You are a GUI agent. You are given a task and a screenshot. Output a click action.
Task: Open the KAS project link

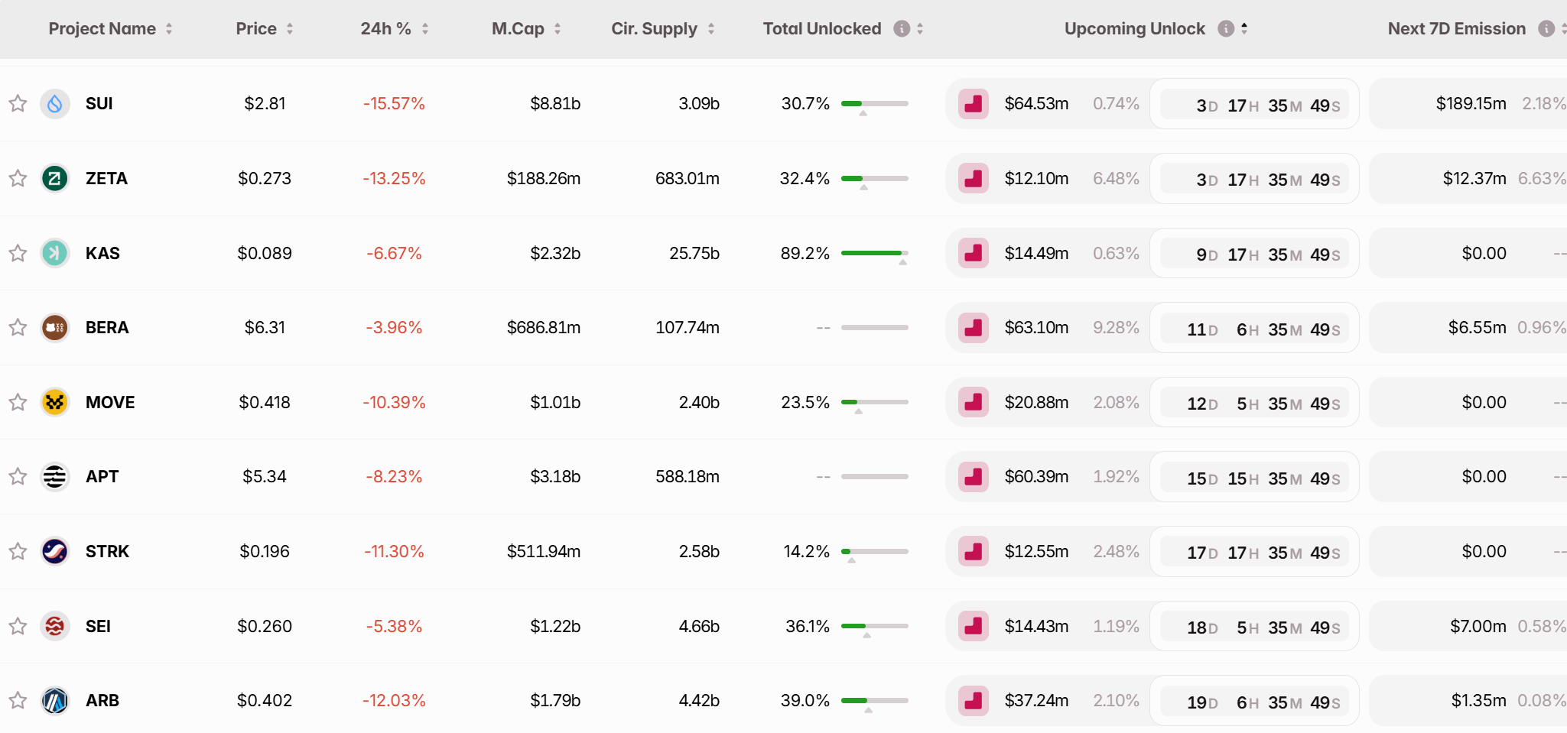click(102, 253)
